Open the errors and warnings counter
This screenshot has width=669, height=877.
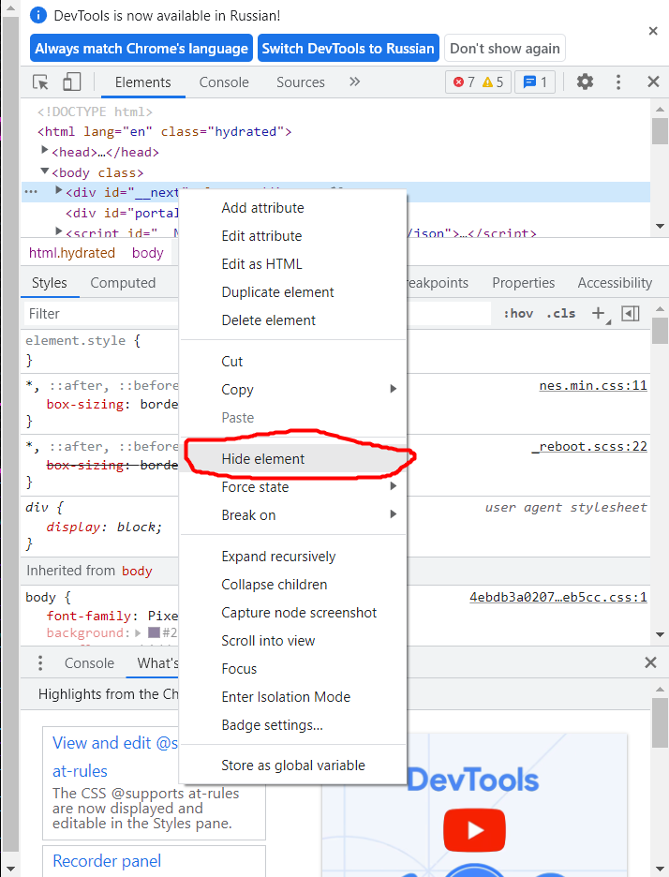pyautogui.click(x=478, y=82)
